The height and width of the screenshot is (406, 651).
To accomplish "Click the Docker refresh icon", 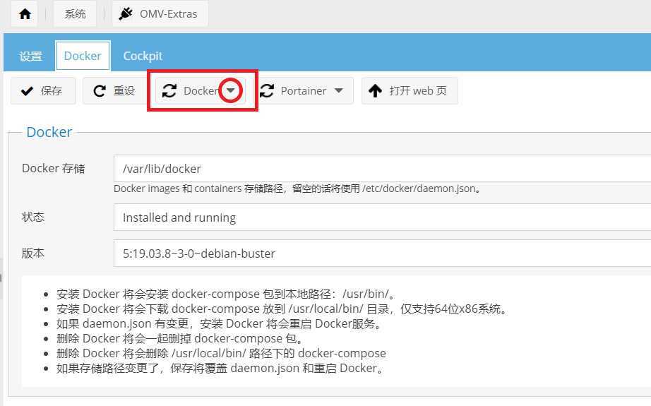I will coord(169,91).
